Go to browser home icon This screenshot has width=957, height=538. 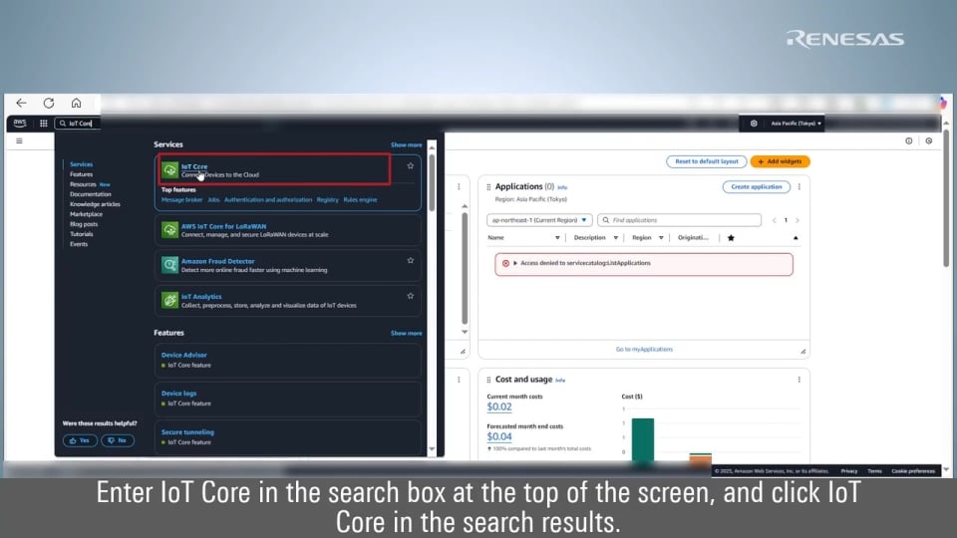click(x=76, y=103)
